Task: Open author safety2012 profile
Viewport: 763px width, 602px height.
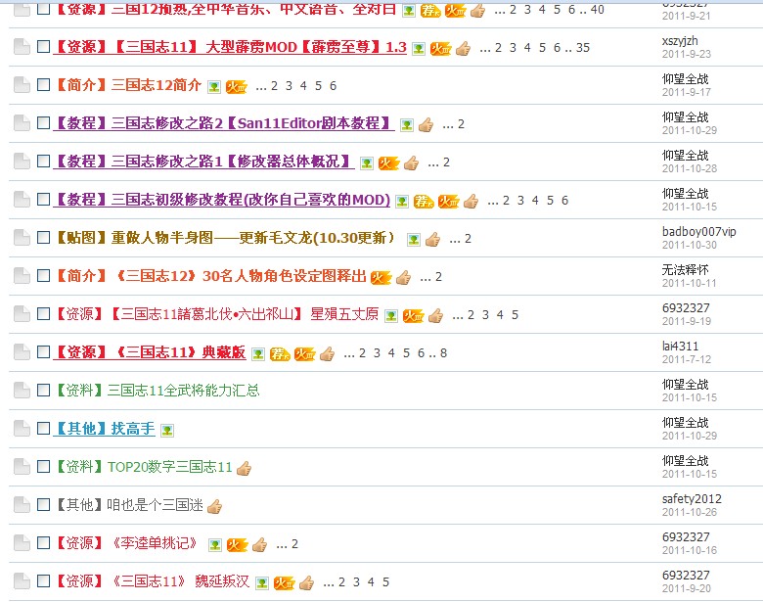Action: [692, 498]
